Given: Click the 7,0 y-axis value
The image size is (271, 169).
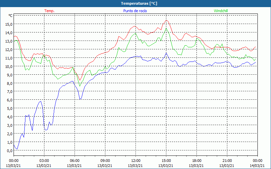Looking at the screenshot, I should 10,92.
